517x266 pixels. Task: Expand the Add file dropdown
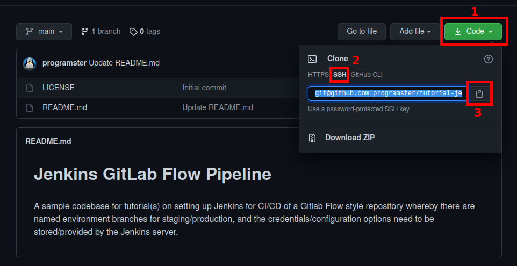[x=415, y=32]
